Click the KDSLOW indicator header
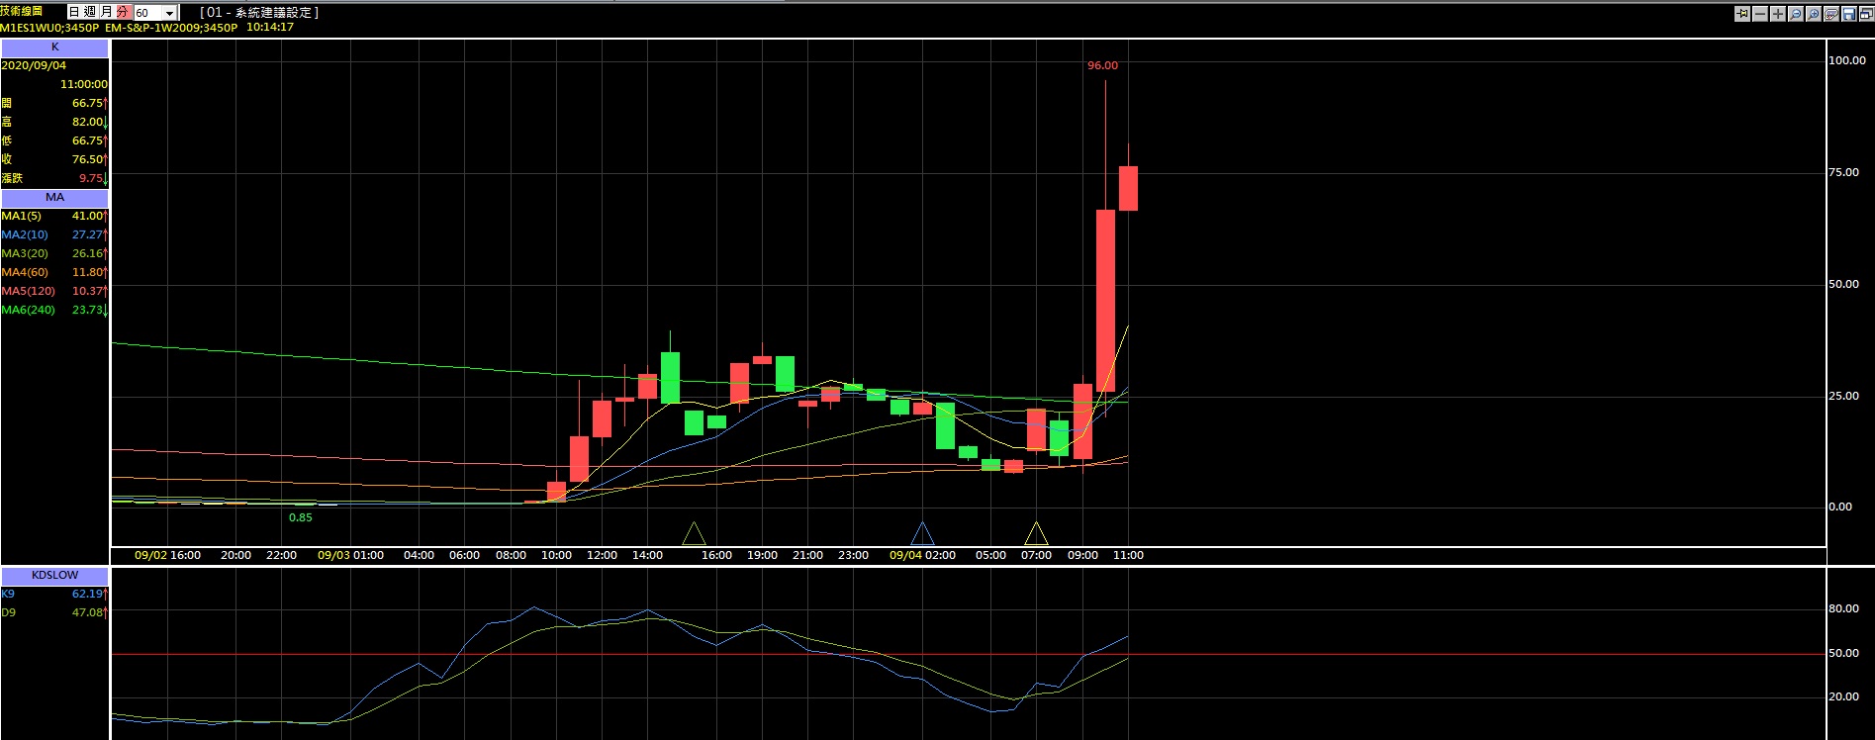Screen dimensions: 1875x740 (x=54, y=575)
